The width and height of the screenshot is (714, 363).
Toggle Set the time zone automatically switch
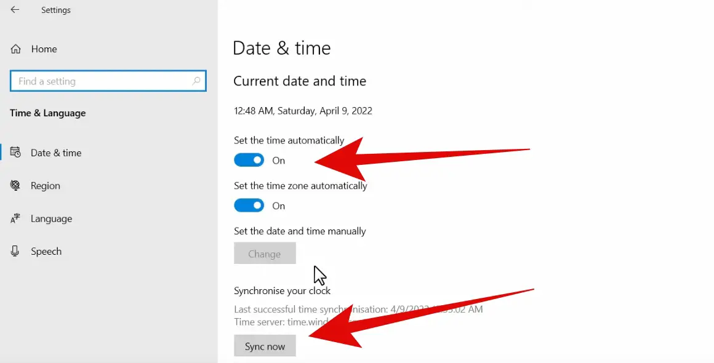coord(249,205)
